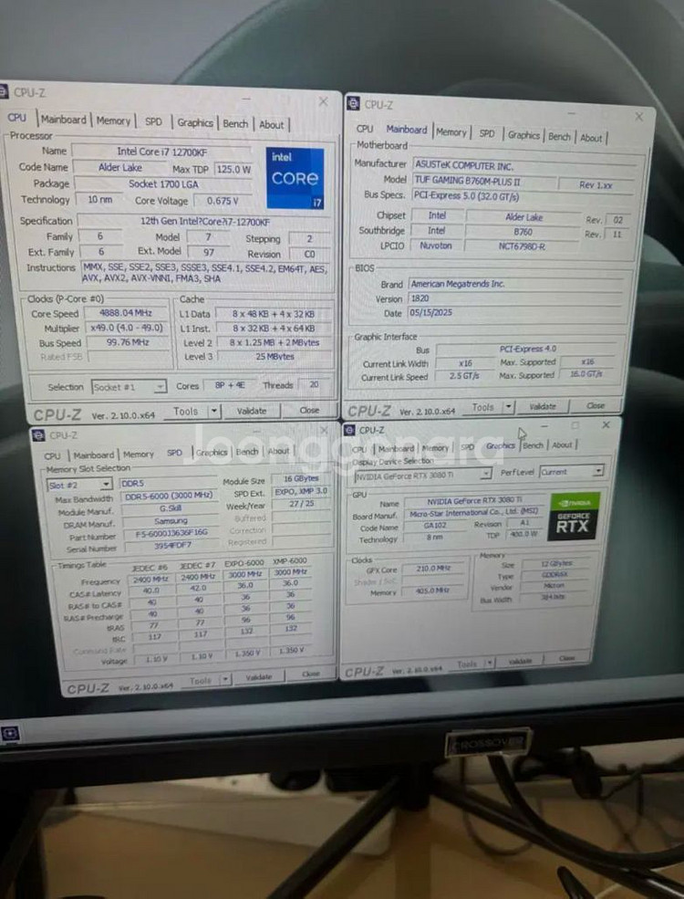Open the Bench tab in the graphics window
Viewport: 684px width, 899px height.
(533, 445)
